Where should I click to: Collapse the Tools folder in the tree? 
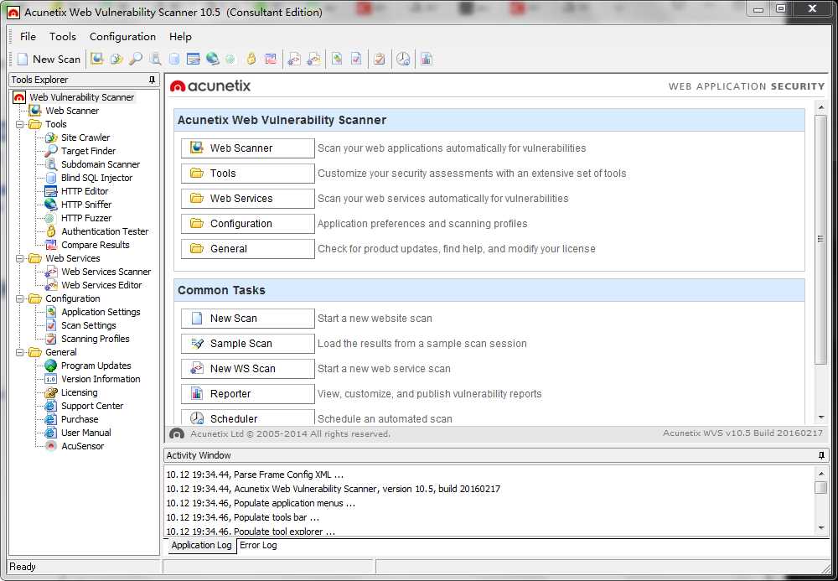click(20, 125)
